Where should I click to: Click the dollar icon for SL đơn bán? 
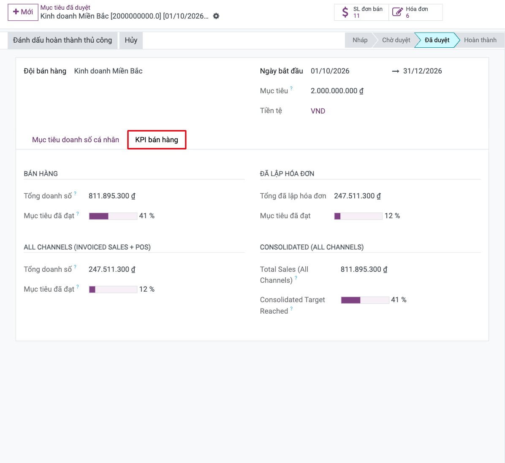345,12
